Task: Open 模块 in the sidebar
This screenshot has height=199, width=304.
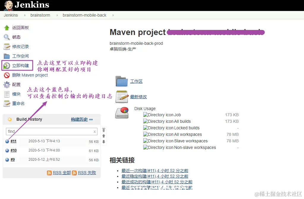Action: point(16,94)
